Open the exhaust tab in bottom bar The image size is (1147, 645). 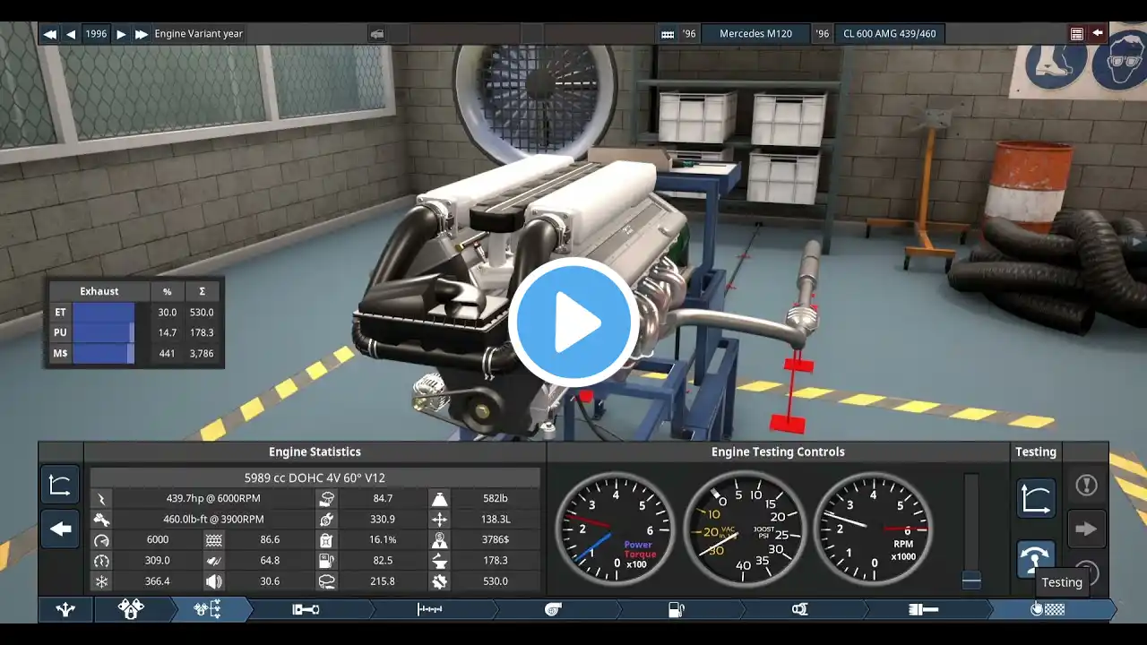924,609
